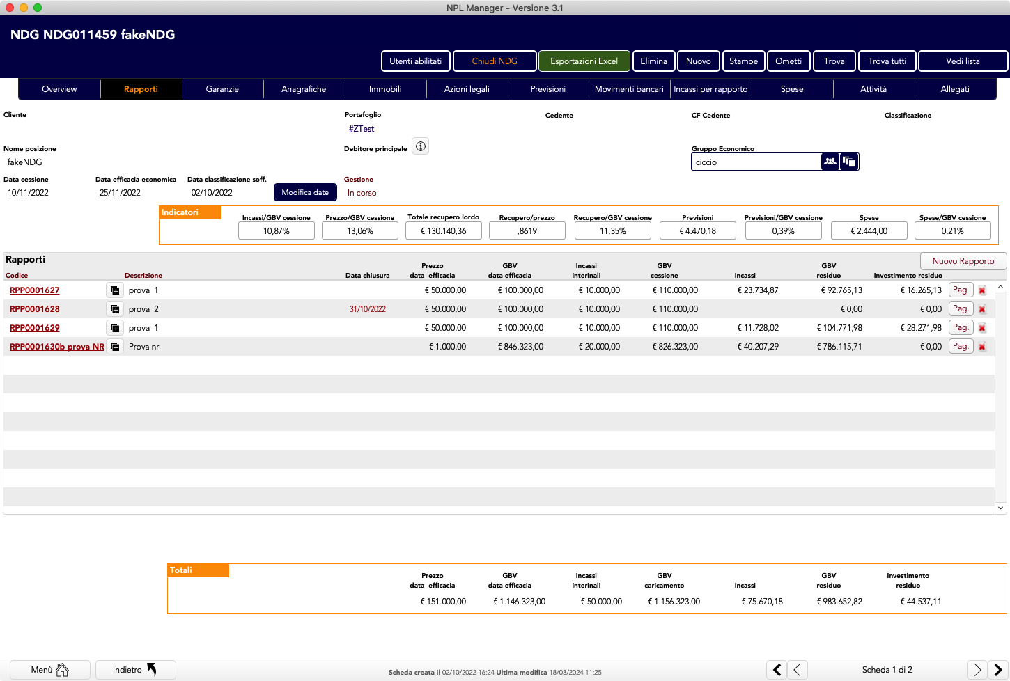Screen dimensions: 1010x681
Task: Click the people group icon in Gruppo Economico
Action: pos(830,162)
